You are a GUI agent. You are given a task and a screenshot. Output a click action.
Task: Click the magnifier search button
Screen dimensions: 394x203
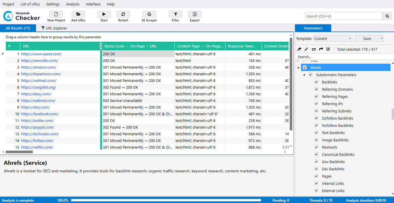coord(387,16)
